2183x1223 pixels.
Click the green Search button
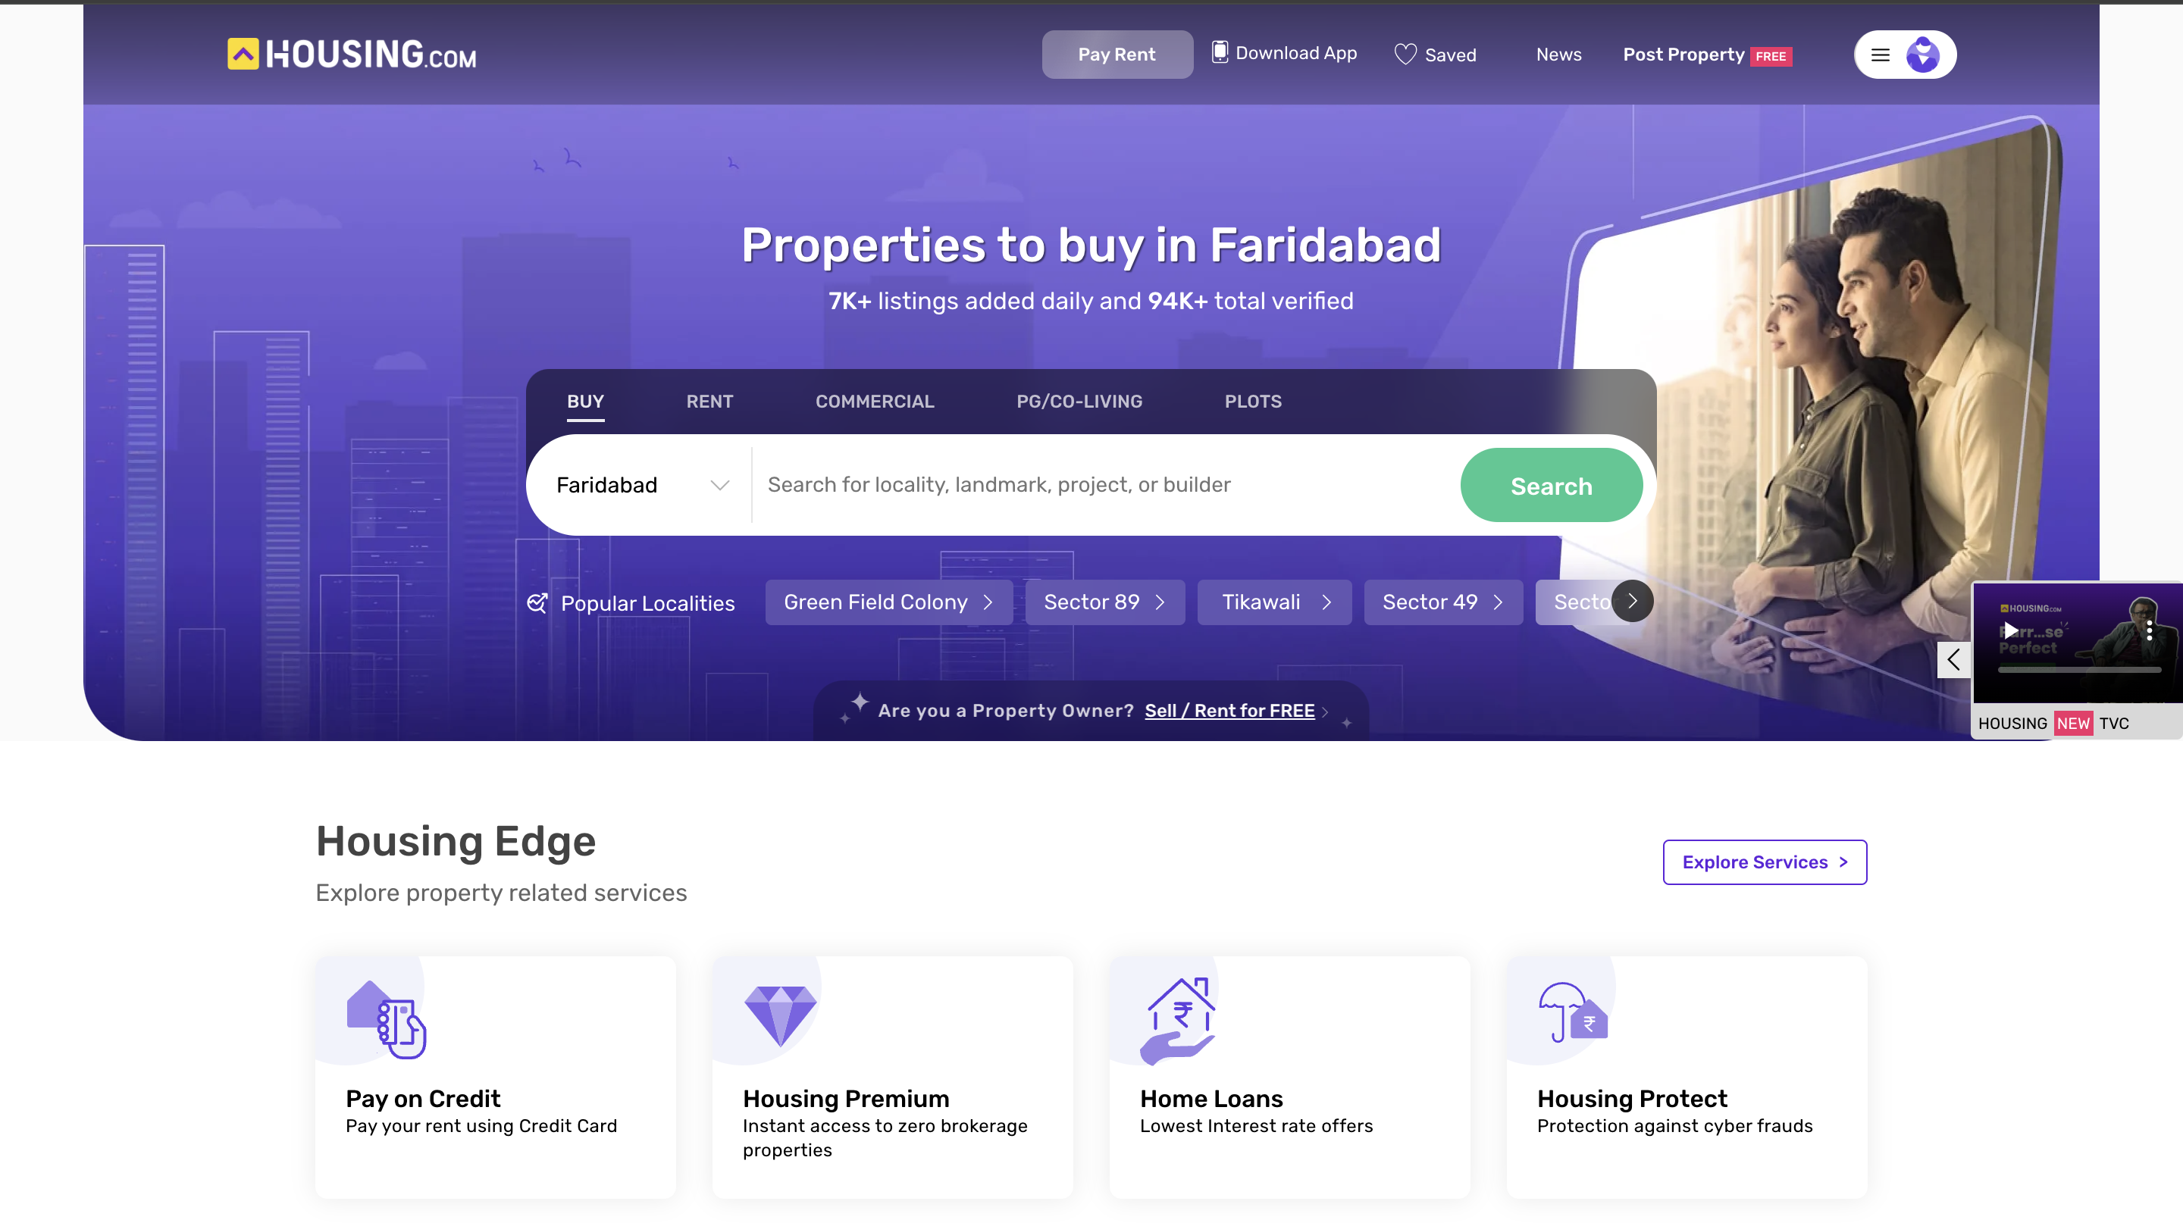tap(1550, 484)
